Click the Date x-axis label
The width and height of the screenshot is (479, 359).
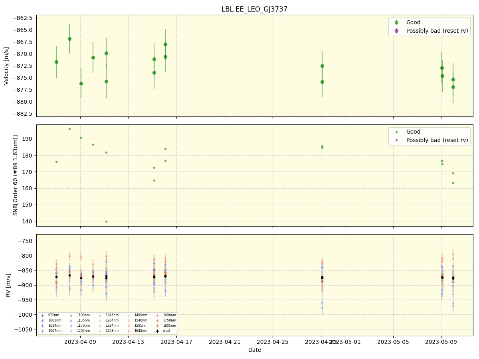pos(255,350)
